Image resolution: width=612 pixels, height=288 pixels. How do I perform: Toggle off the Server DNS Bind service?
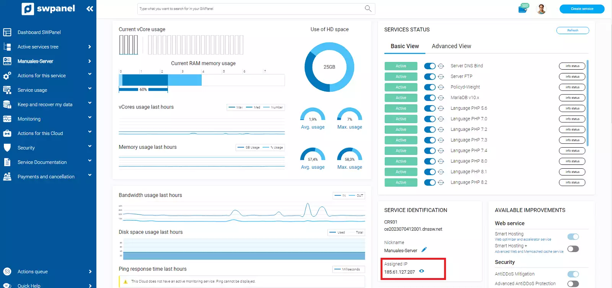click(x=430, y=66)
